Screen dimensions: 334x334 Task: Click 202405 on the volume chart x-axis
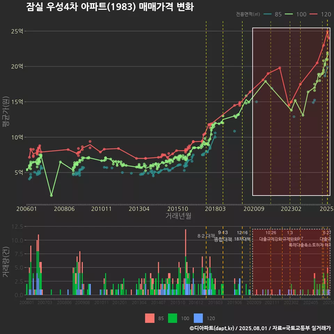click(x=311, y=302)
